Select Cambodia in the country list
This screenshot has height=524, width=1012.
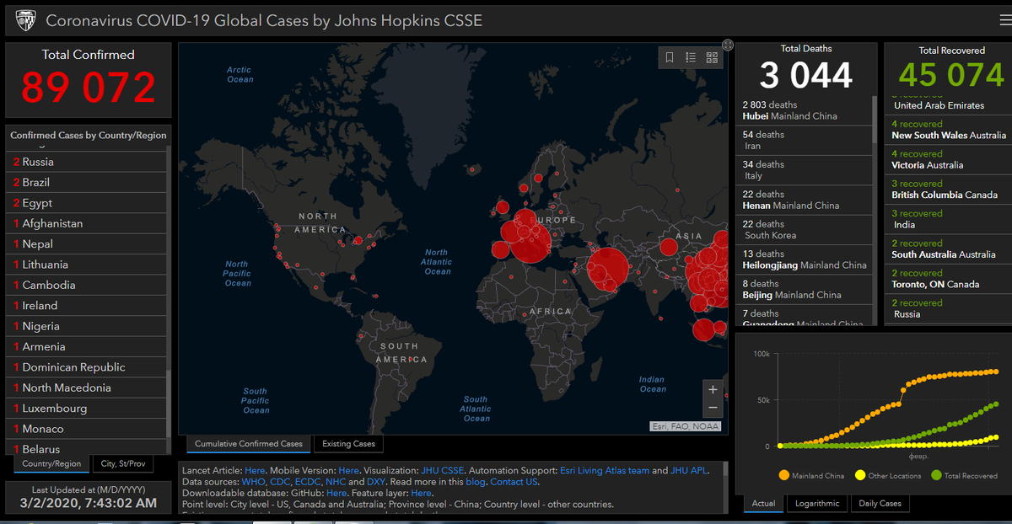88,285
